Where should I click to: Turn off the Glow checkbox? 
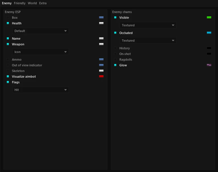(115, 65)
